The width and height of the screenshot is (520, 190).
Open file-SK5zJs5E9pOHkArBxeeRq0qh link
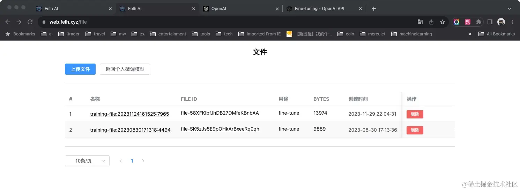tap(220, 129)
